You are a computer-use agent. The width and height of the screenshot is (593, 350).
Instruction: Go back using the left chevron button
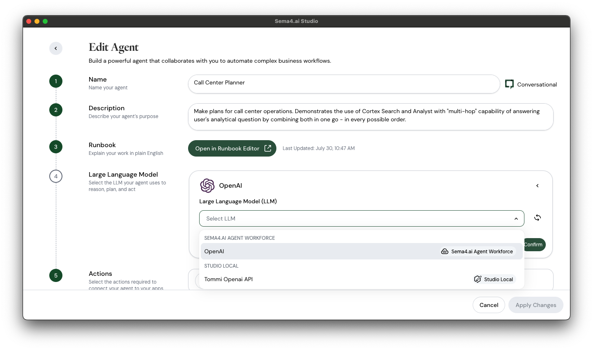[x=56, y=48]
